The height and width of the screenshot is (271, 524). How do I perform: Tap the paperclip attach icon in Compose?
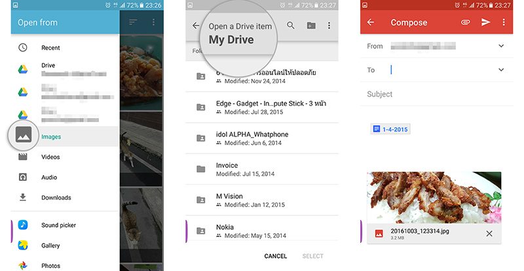point(466,22)
